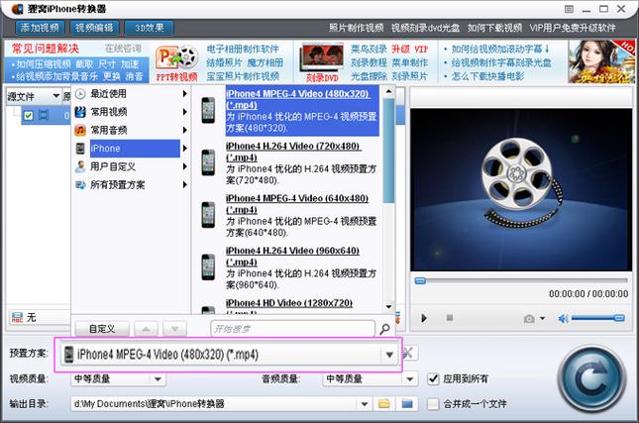Screen dimensions: 639x423
Task: Expand the 预置方案 preset dropdown arrow
Action: [389, 355]
